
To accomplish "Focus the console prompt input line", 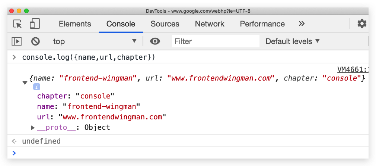I will click(186, 153).
